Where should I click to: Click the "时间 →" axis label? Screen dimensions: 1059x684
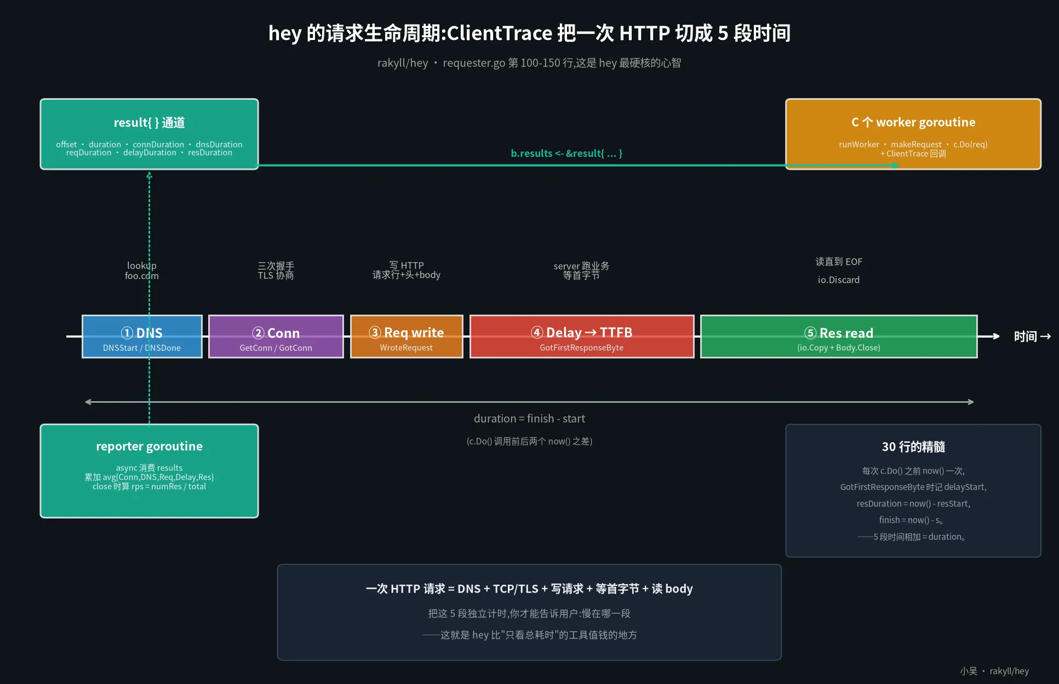1032,337
